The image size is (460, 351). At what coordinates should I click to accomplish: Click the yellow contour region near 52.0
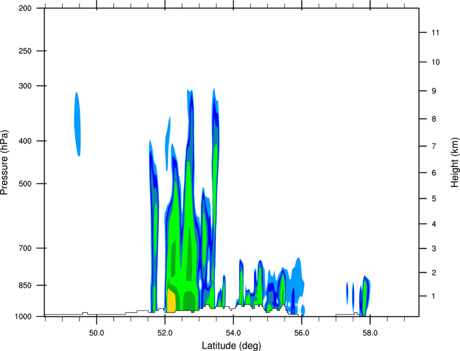tap(171, 300)
